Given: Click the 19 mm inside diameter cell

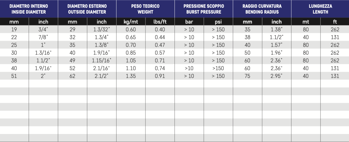Looking at the screenshot, I should (x=15, y=30).
